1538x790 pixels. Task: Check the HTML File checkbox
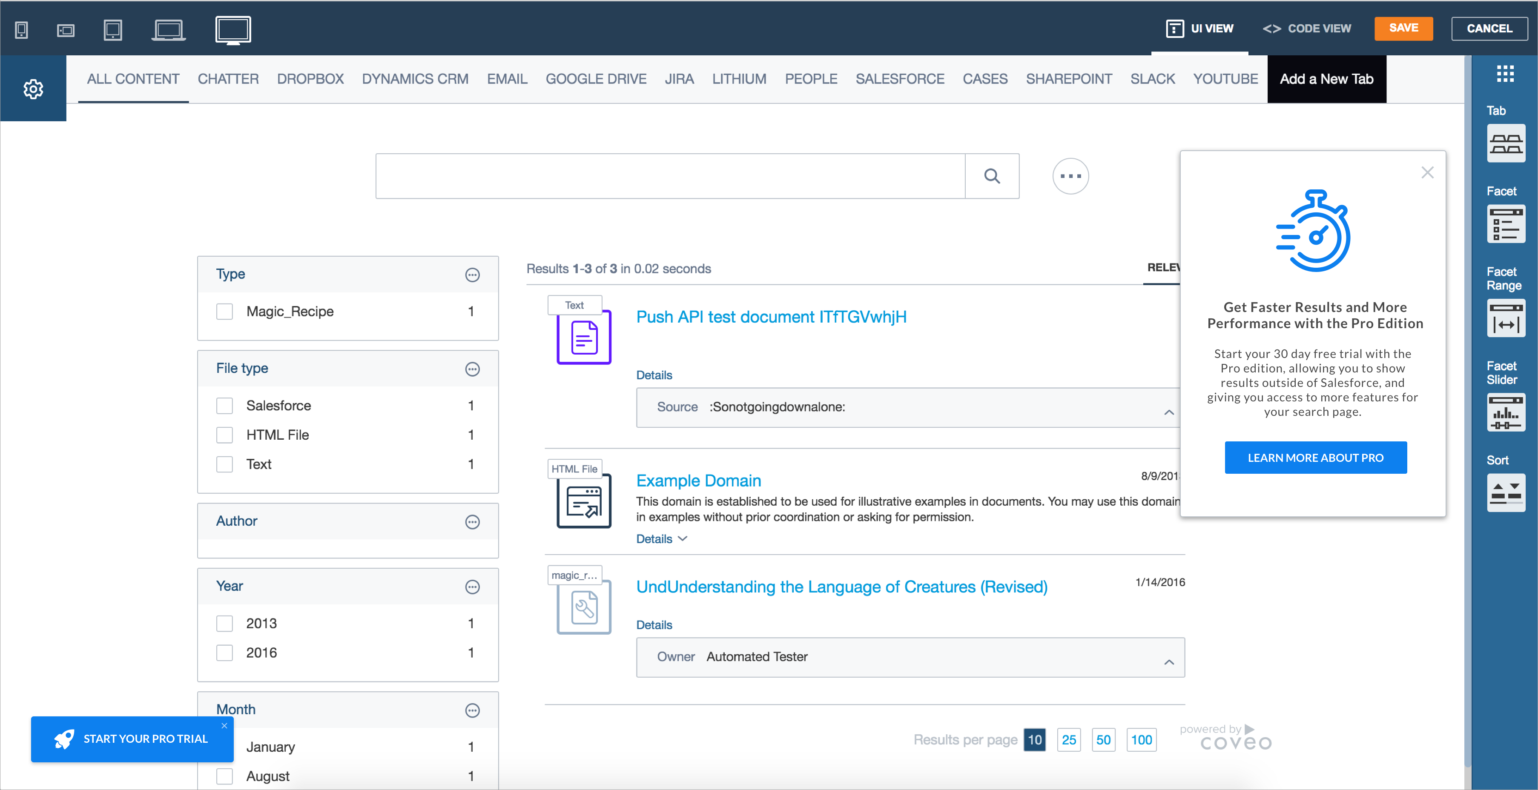click(x=224, y=435)
